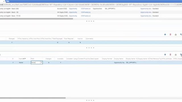Open the Field pick list icon

[42, 62]
